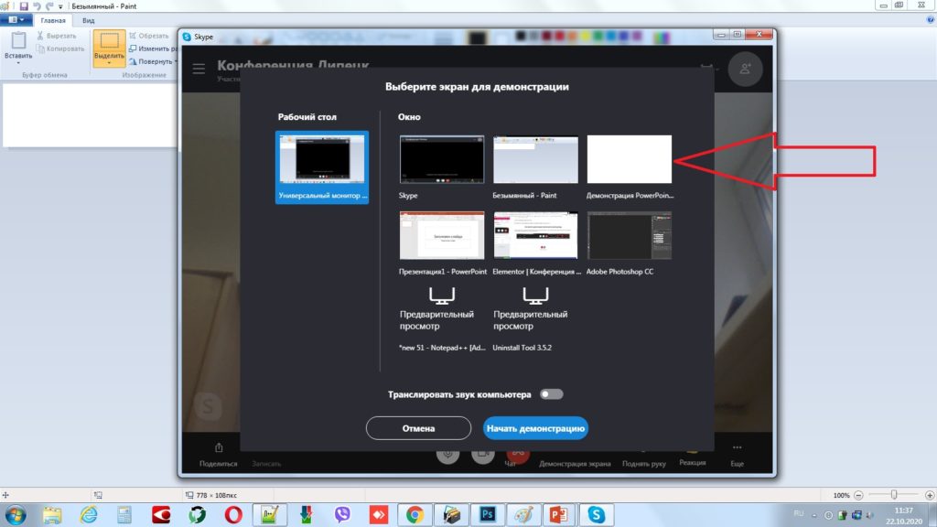
Task: Click the Отмена button
Action: pos(418,428)
